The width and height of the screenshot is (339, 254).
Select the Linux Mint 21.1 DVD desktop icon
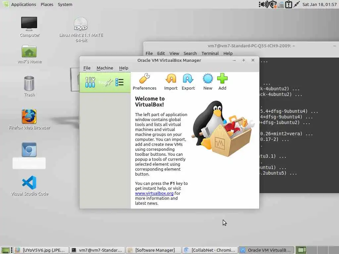click(81, 29)
